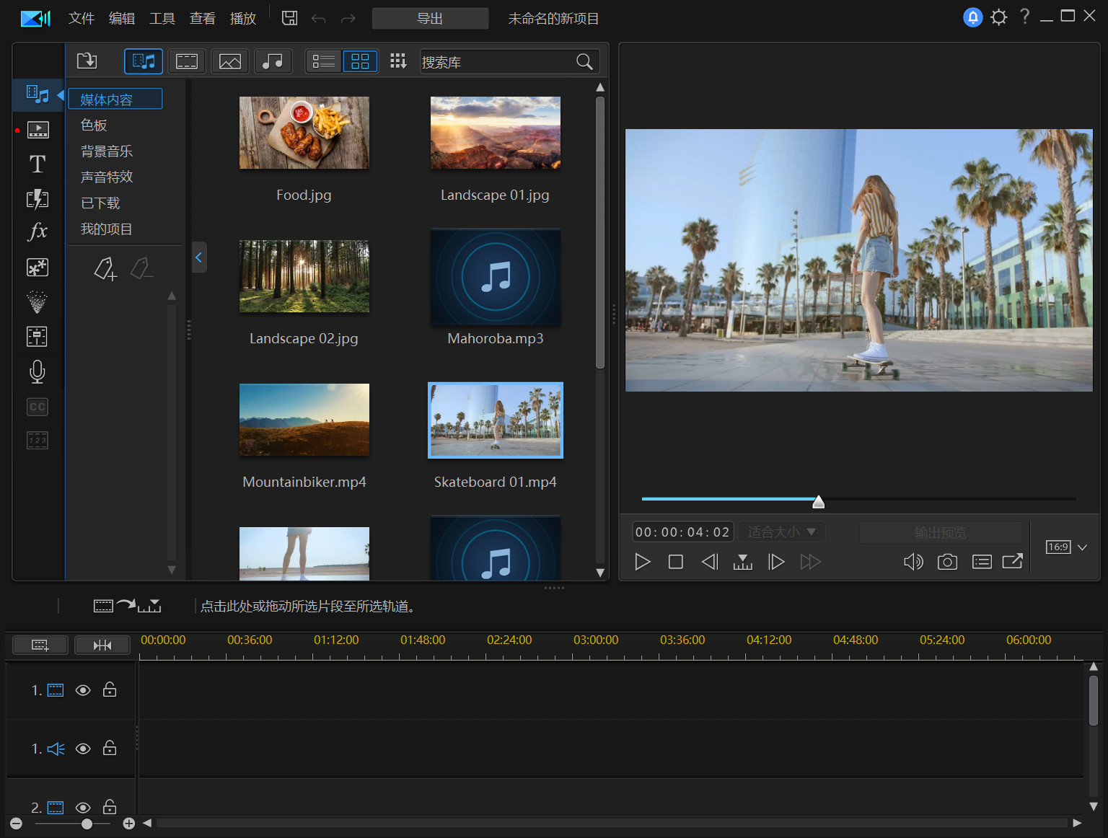This screenshot has height=838, width=1108.
Task: Open the particle effects room
Action: pyautogui.click(x=38, y=301)
